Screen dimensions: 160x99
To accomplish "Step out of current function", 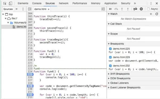I will point(128,9).
